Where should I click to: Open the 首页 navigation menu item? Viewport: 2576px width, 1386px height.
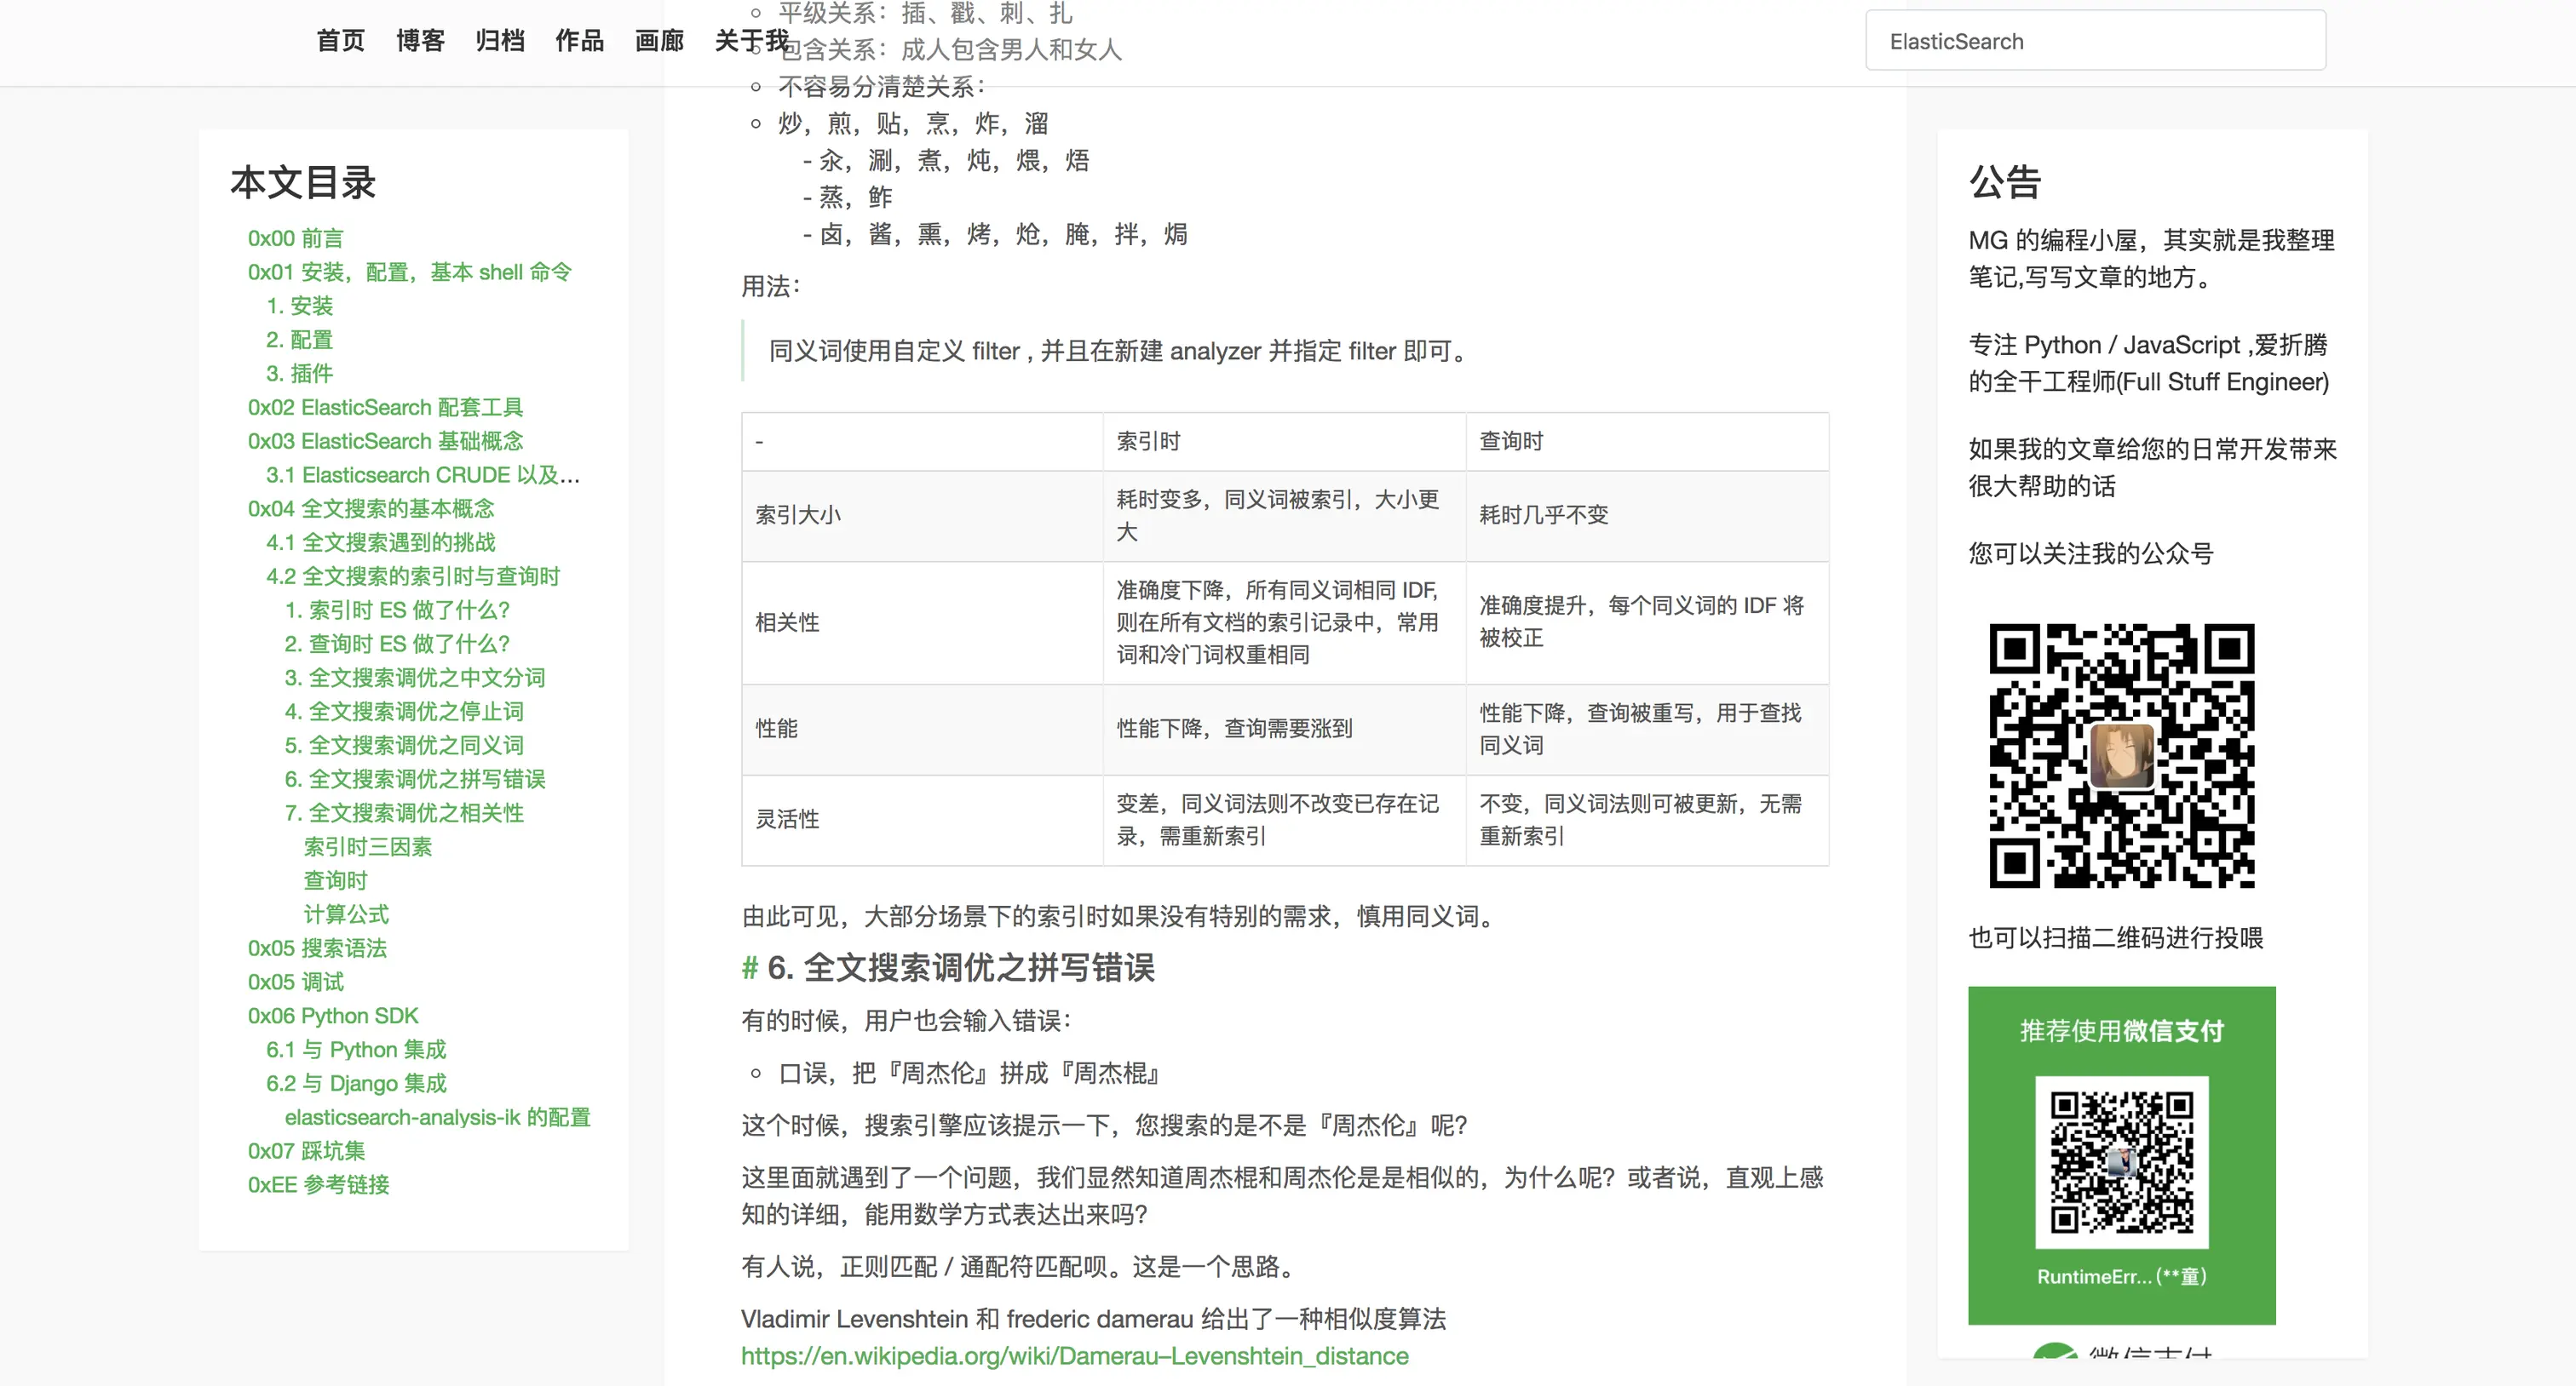pos(340,41)
